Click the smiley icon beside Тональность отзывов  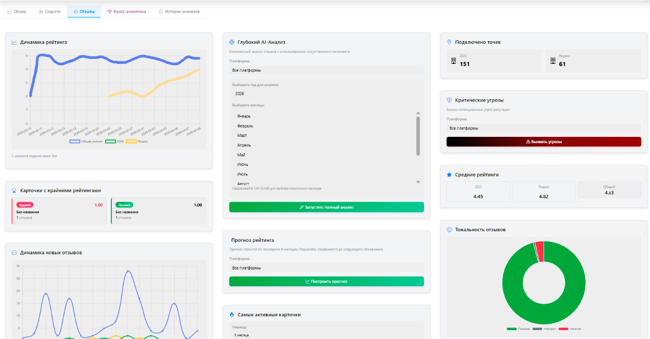coord(449,230)
